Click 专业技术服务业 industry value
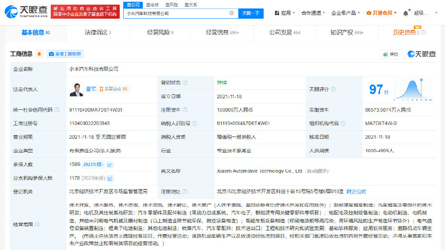The height and width of the screenshot is (250, 445). coord(234,151)
